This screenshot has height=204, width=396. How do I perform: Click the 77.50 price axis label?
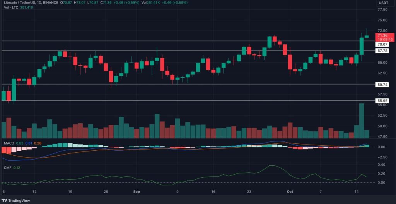coord(382,10)
